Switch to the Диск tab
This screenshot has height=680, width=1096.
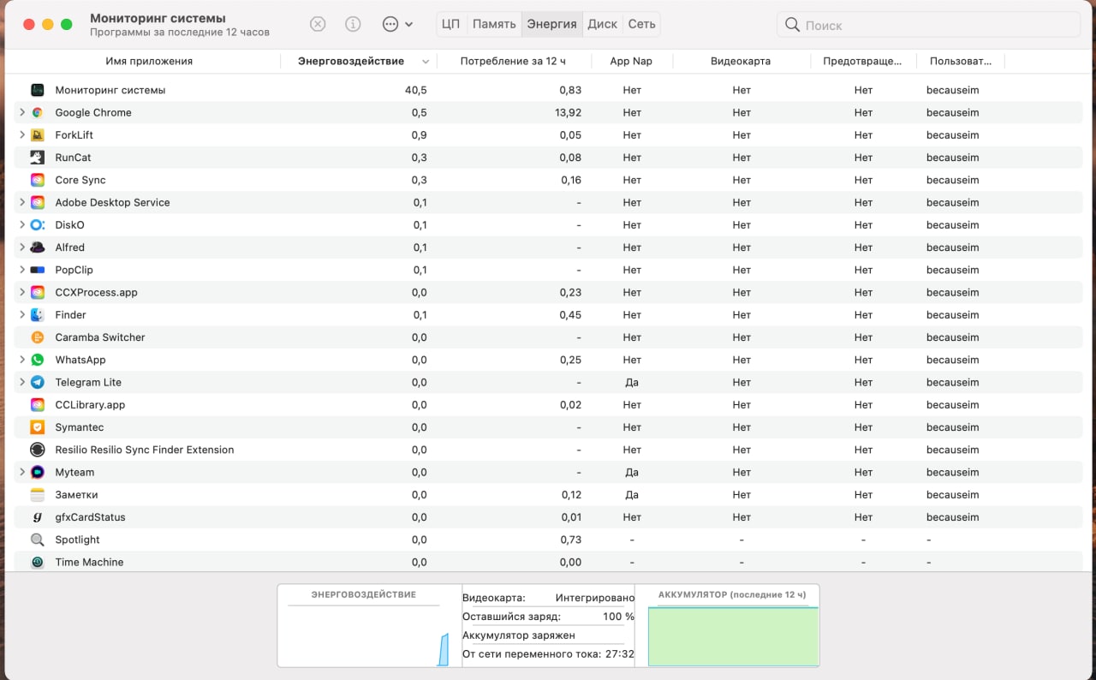coord(602,24)
